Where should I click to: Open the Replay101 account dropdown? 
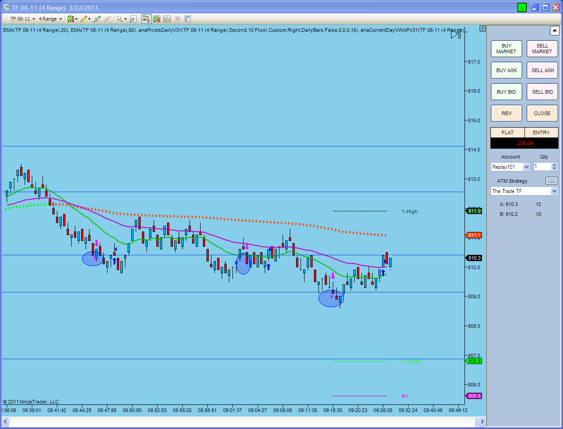(x=511, y=167)
